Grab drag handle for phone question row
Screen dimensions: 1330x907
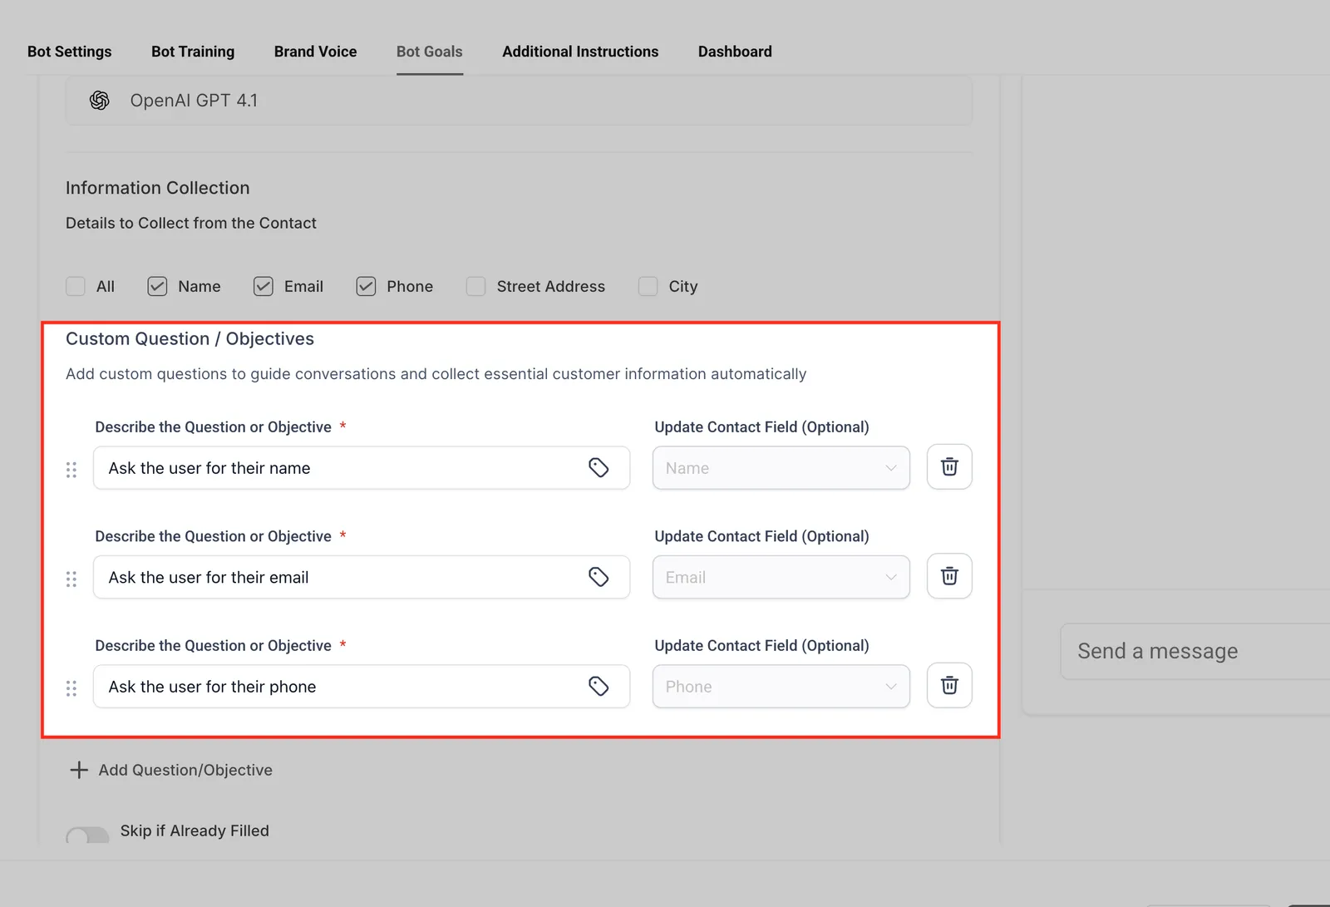pyautogui.click(x=71, y=688)
